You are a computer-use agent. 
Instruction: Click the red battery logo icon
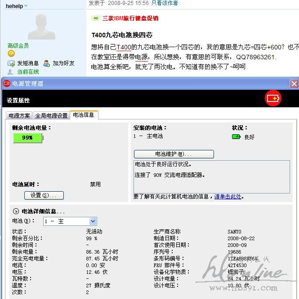(x=273, y=98)
